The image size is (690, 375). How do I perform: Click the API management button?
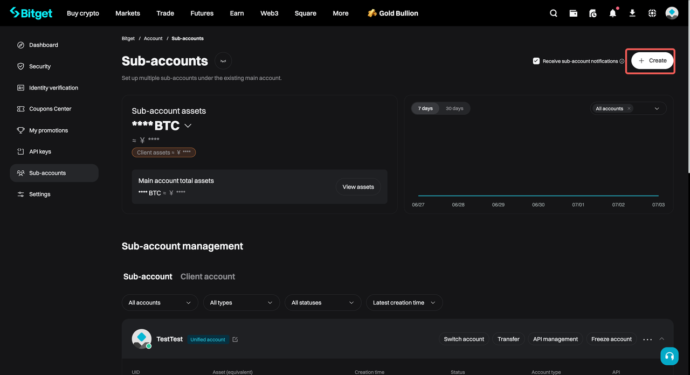555,339
